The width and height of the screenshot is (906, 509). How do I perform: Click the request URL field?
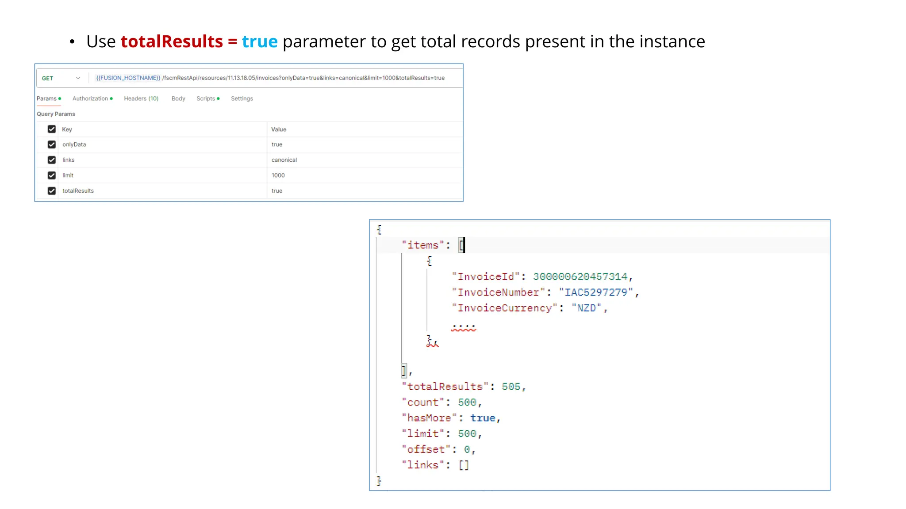pyautogui.click(x=274, y=78)
